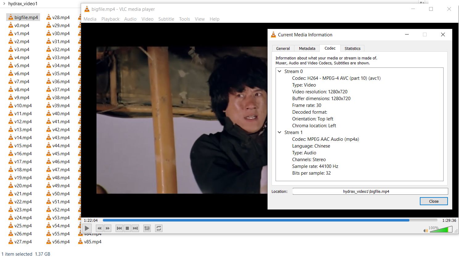
Task: Select the Codec tab
Action: 330,48
